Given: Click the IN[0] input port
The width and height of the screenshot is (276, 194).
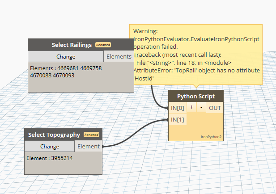Looking at the screenshot, I should 178,108.
